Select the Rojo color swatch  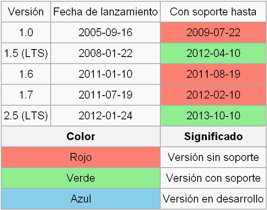pyautogui.click(x=81, y=157)
